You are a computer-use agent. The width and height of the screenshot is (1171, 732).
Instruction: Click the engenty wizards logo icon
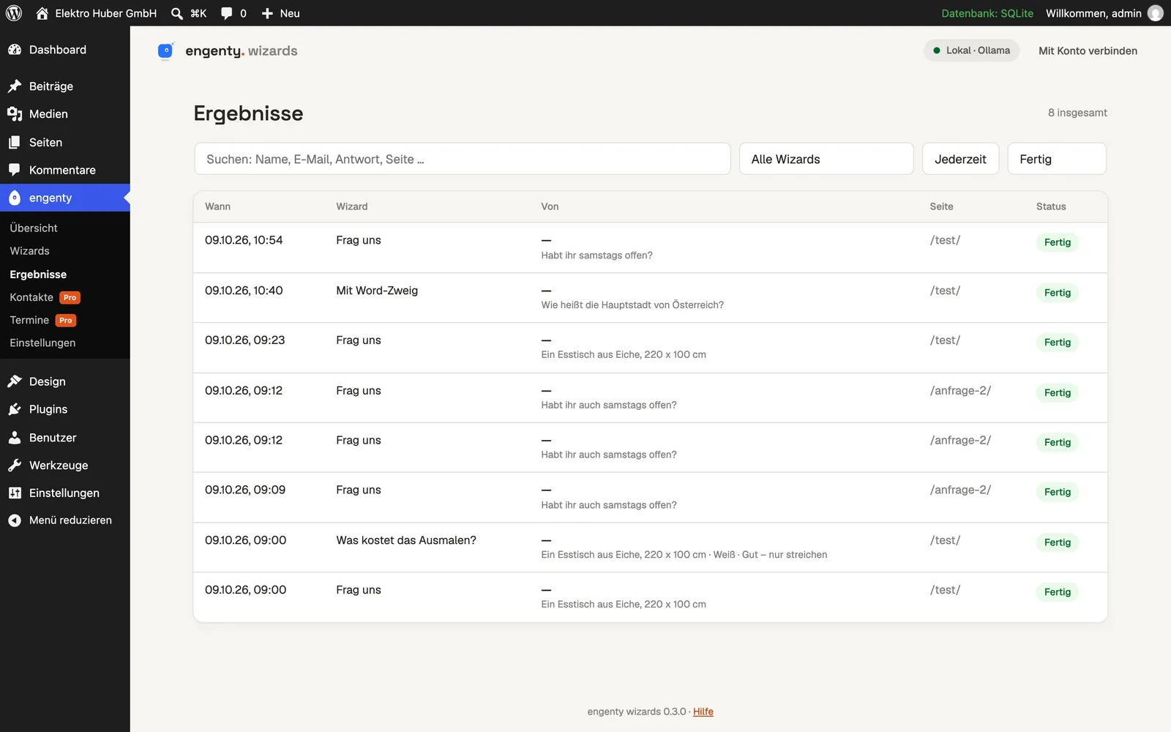click(166, 51)
